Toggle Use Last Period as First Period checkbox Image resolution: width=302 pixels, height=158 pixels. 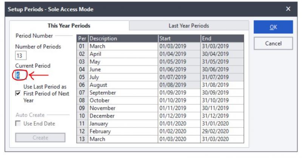pyautogui.click(x=18, y=94)
